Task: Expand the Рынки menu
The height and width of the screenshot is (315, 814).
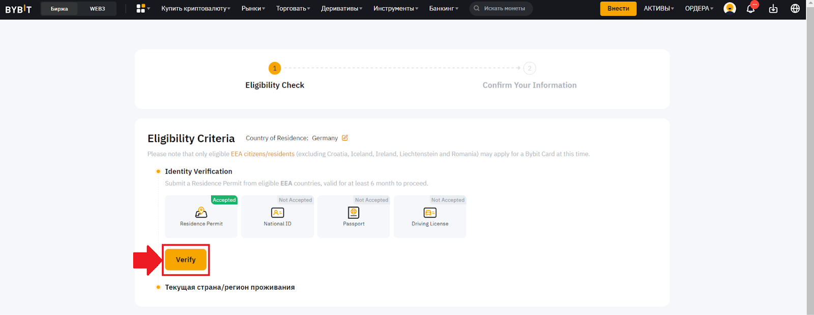Action: (x=253, y=9)
